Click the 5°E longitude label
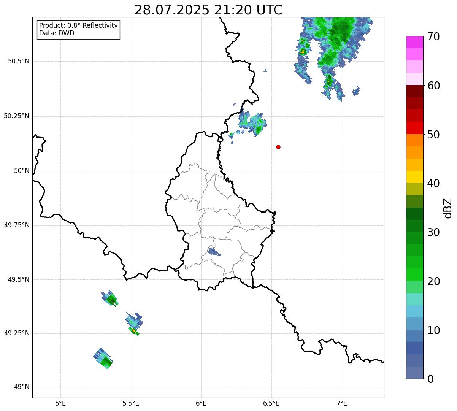The width and height of the screenshot is (457, 411). (x=60, y=403)
